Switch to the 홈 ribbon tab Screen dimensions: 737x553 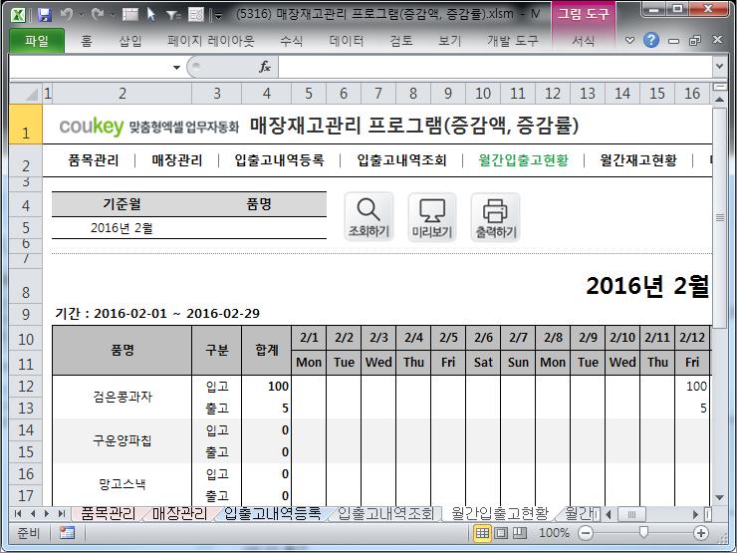pos(87,41)
